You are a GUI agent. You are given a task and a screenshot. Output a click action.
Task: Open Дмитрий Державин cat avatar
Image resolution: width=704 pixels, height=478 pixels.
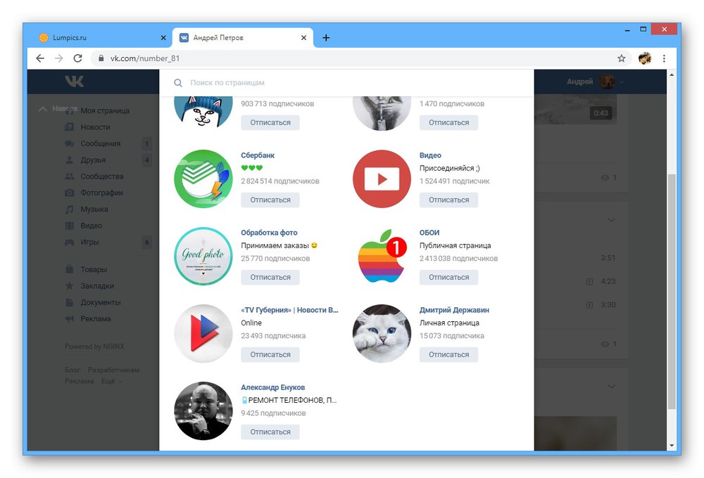[382, 334]
